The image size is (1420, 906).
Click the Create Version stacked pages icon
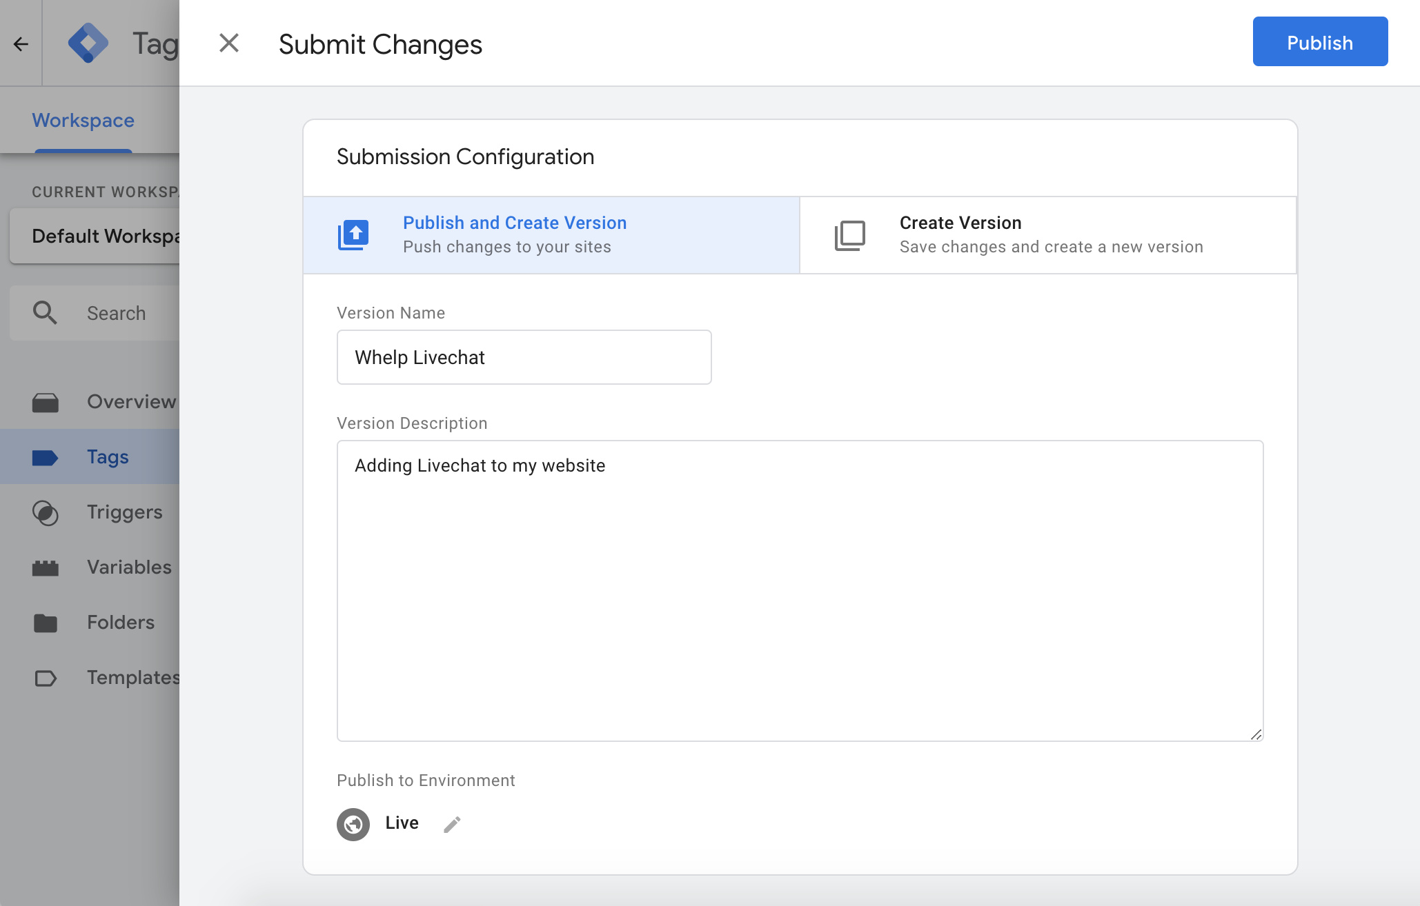(850, 235)
